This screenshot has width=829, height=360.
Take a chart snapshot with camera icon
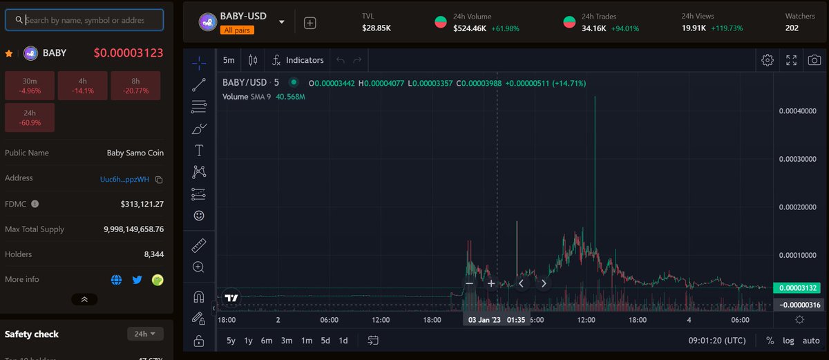pos(814,60)
